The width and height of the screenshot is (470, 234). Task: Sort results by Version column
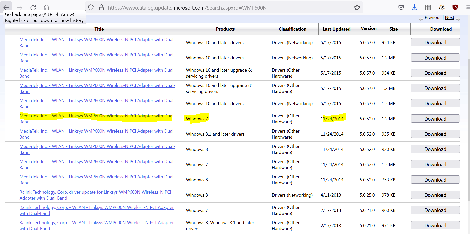pos(369,28)
